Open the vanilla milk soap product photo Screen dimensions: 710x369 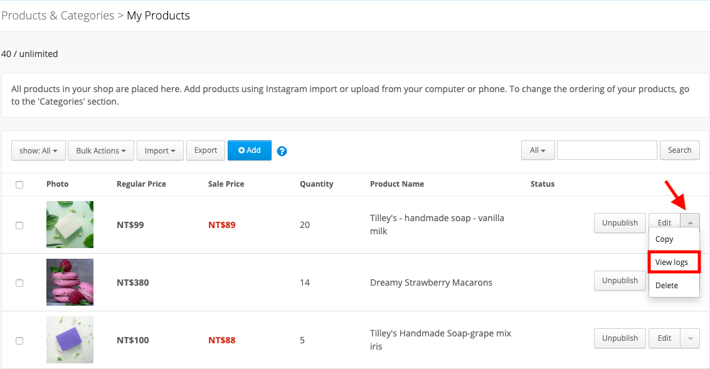coord(70,224)
